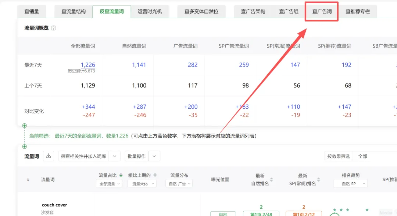The width and height of the screenshot is (397, 216).
Task: Click the couch cover keyword
Action: click(x=54, y=205)
